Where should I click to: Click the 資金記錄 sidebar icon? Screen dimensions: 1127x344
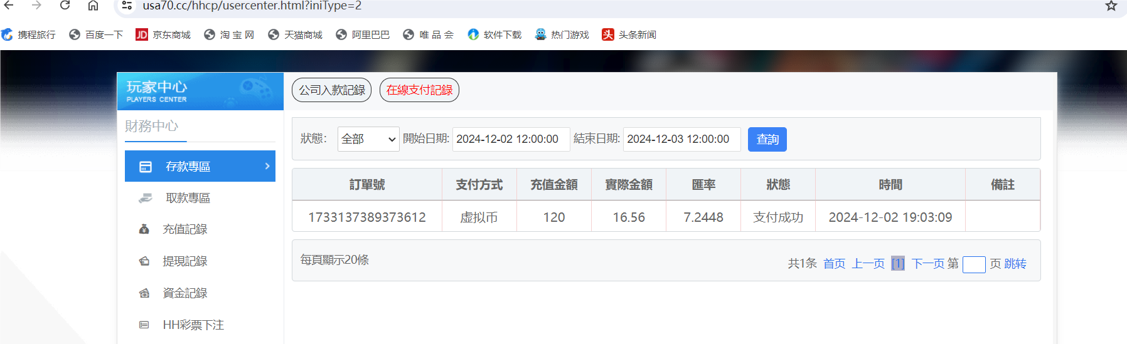pos(144,293)
